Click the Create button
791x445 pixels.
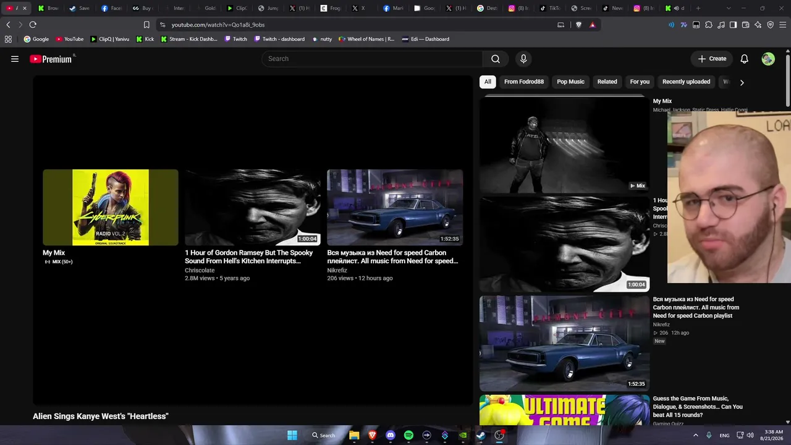pyautogui.click(x=712, y=59)
